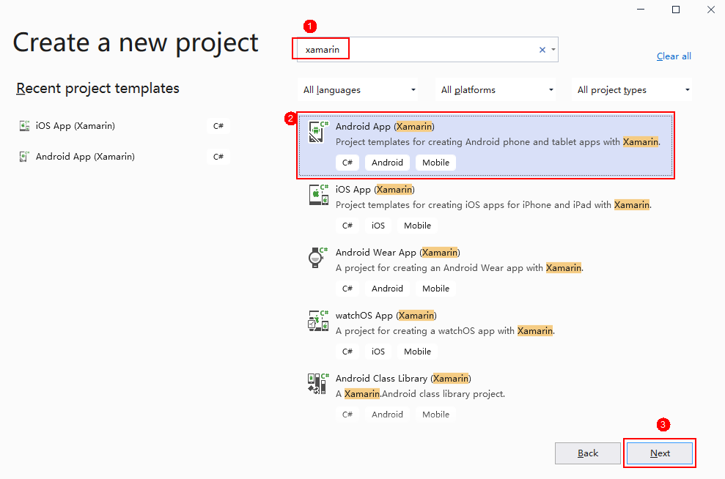This screenshot has height=479, width=725.
Task: Click the Clear all link
Action: pyautogui.click(x=674, y=56)
